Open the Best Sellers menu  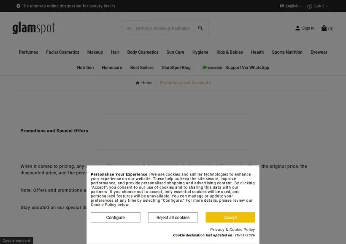click(142, 68)
